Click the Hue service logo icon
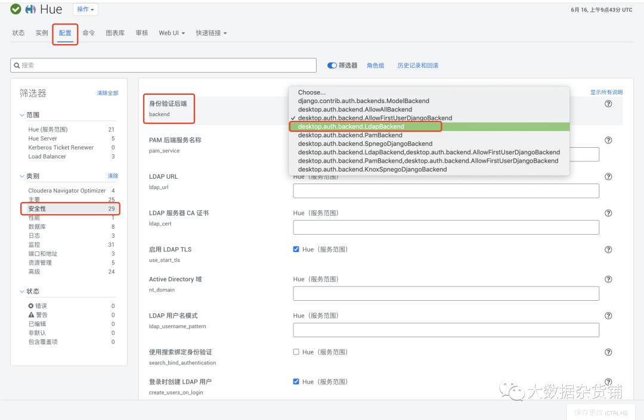The image size is (644, 420). pos(30,9)
